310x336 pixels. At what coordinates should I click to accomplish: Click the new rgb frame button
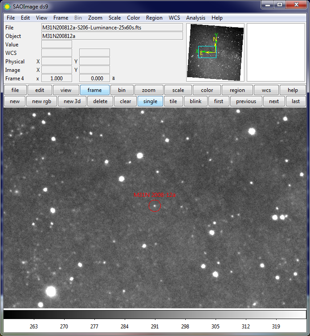click(43, 101)
